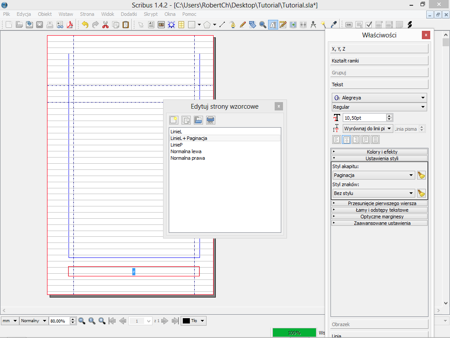Clear paragraph style with broom icon
450x338 pixels.
[421, 175]
